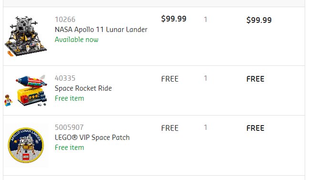The image size is (309, 180).
Task: Open the VIP Space Patch image
Action: 26,145
